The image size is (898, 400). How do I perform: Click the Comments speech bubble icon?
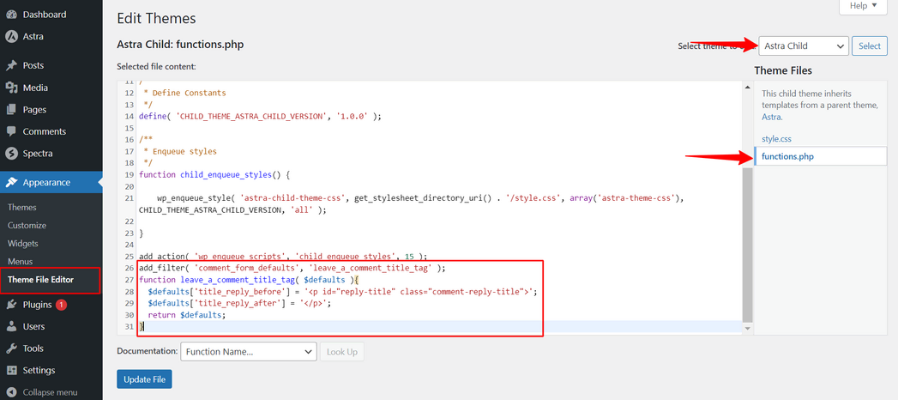coord(12,131)
